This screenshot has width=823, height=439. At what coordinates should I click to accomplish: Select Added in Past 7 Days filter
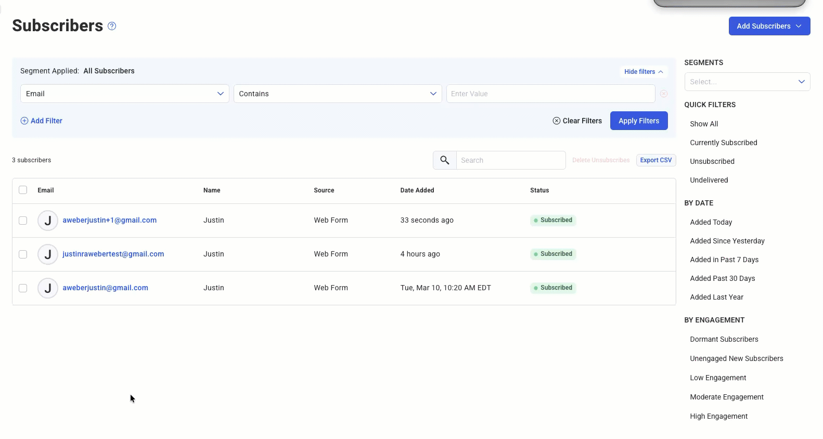724,260
